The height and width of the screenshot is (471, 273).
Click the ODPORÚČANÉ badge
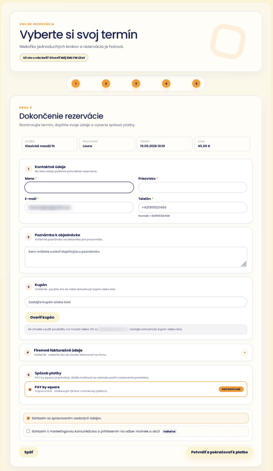pos(231,389)
